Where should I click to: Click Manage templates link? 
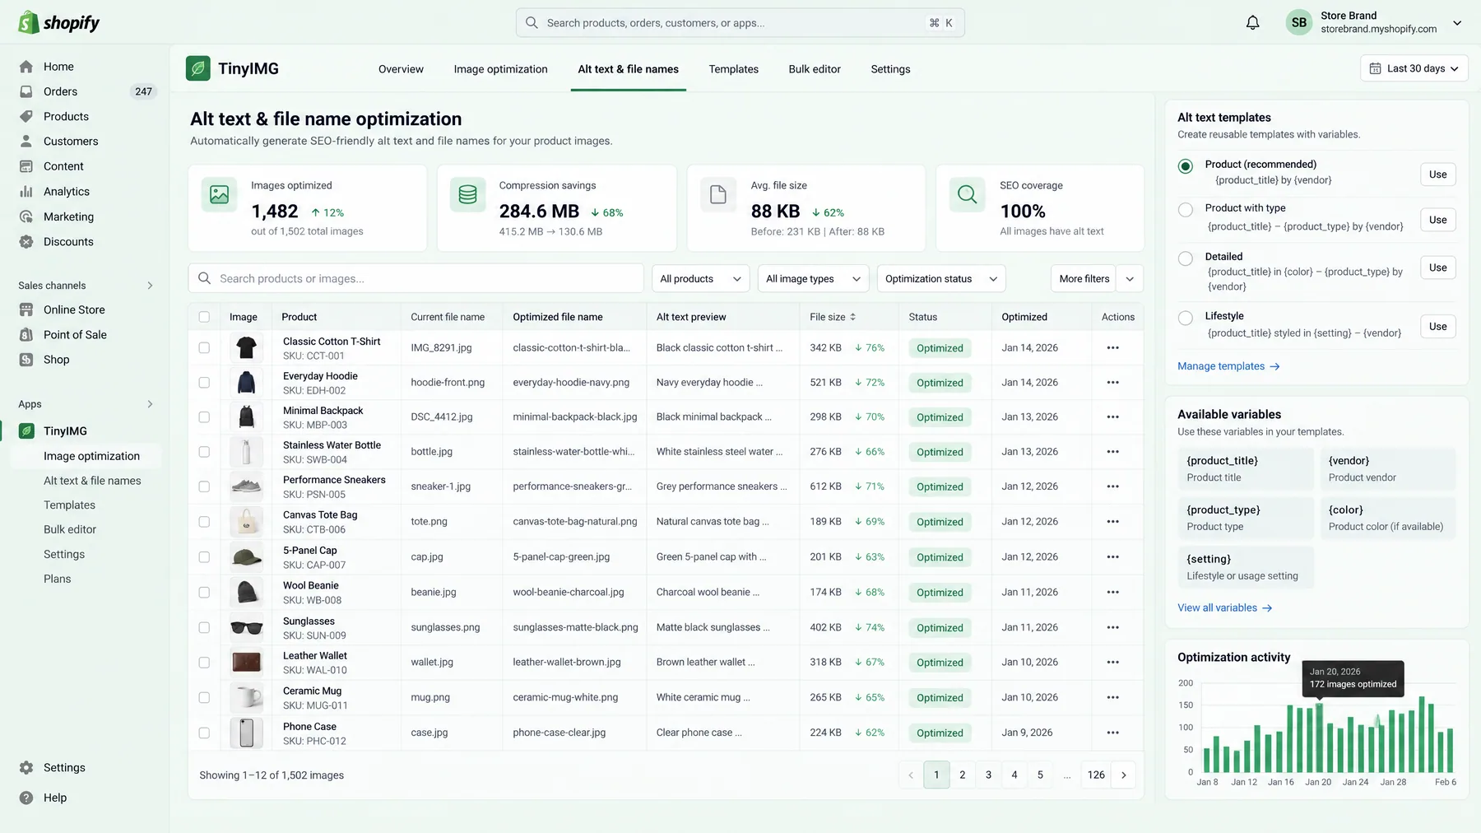click(1228, 366)
